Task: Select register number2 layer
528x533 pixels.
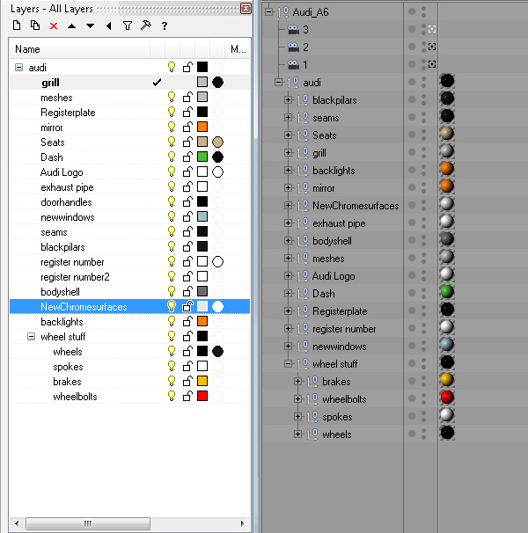Action: (75, 277)
